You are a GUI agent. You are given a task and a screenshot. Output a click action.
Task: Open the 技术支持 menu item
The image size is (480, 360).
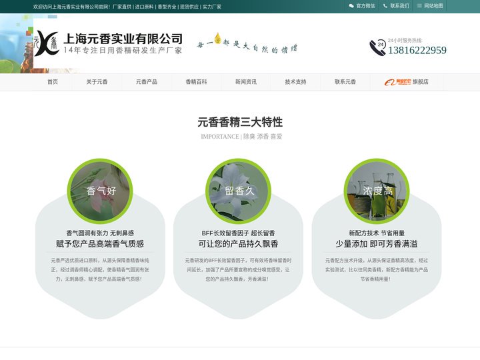tap(295, 82)
